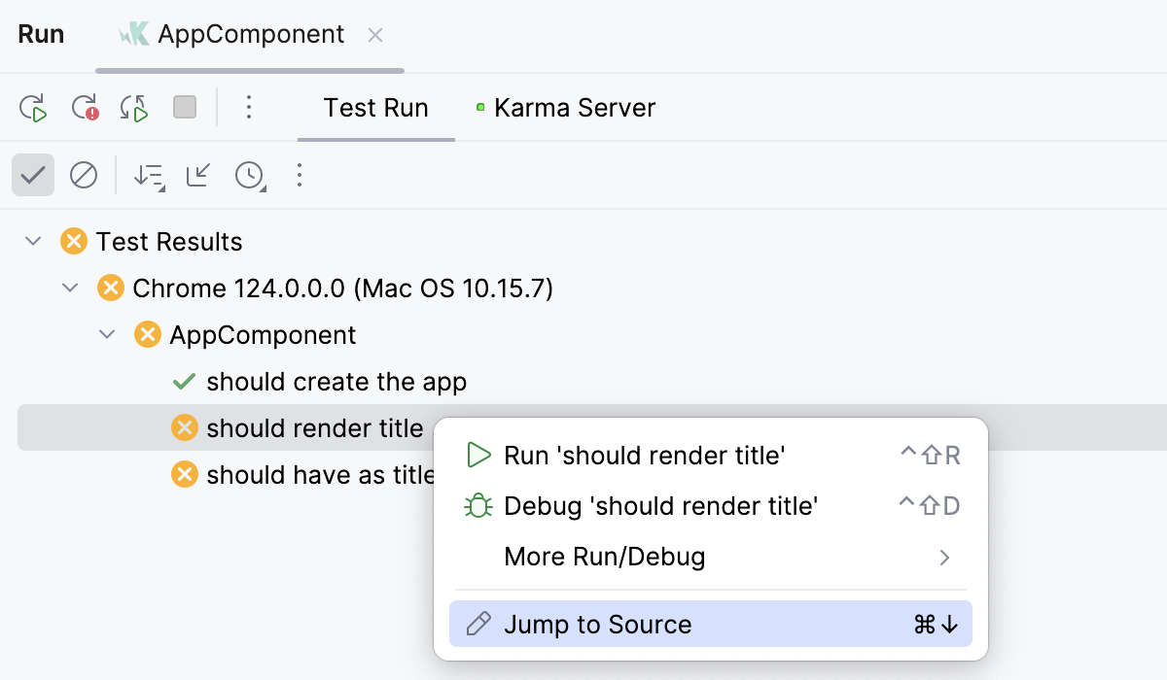Show test duration with clock icon

pos(250,175)
